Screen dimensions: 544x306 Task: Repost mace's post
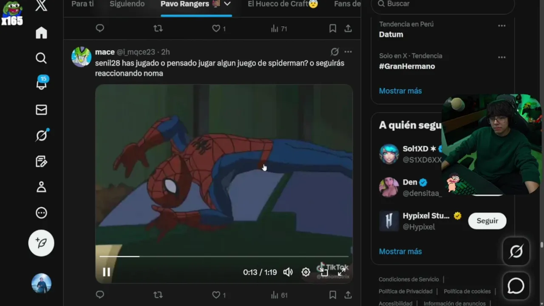(158, 295)
